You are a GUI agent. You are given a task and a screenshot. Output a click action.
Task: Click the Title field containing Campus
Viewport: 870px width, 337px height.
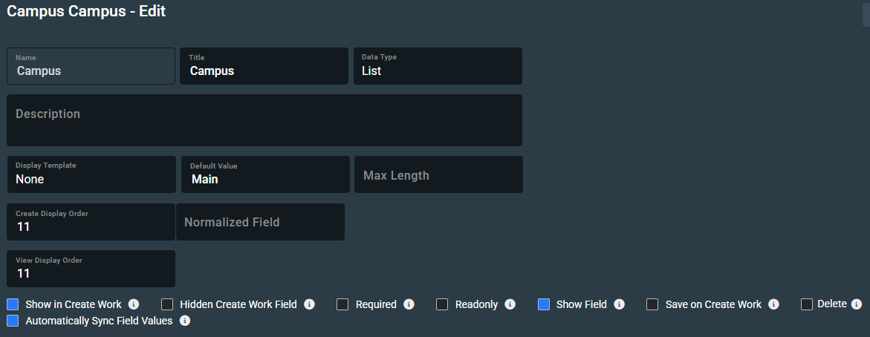pyautogui.click(x=264, y=67)
